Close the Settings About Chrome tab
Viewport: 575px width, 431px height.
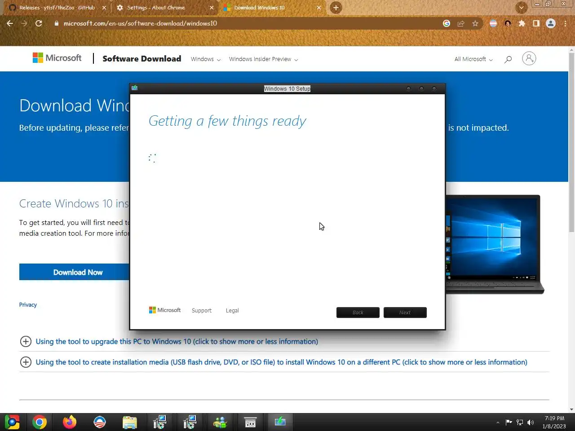click(x=212, y=8)
